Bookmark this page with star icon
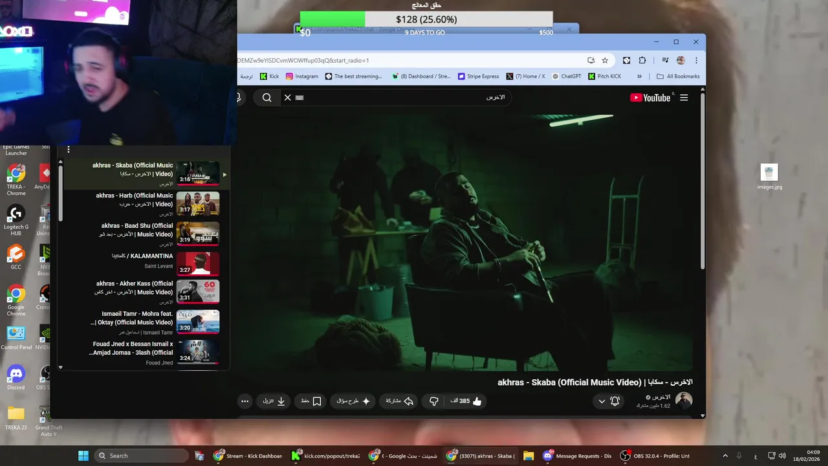Image resolution: width=828 pixels, height=466 pixels. pos(605,60)
